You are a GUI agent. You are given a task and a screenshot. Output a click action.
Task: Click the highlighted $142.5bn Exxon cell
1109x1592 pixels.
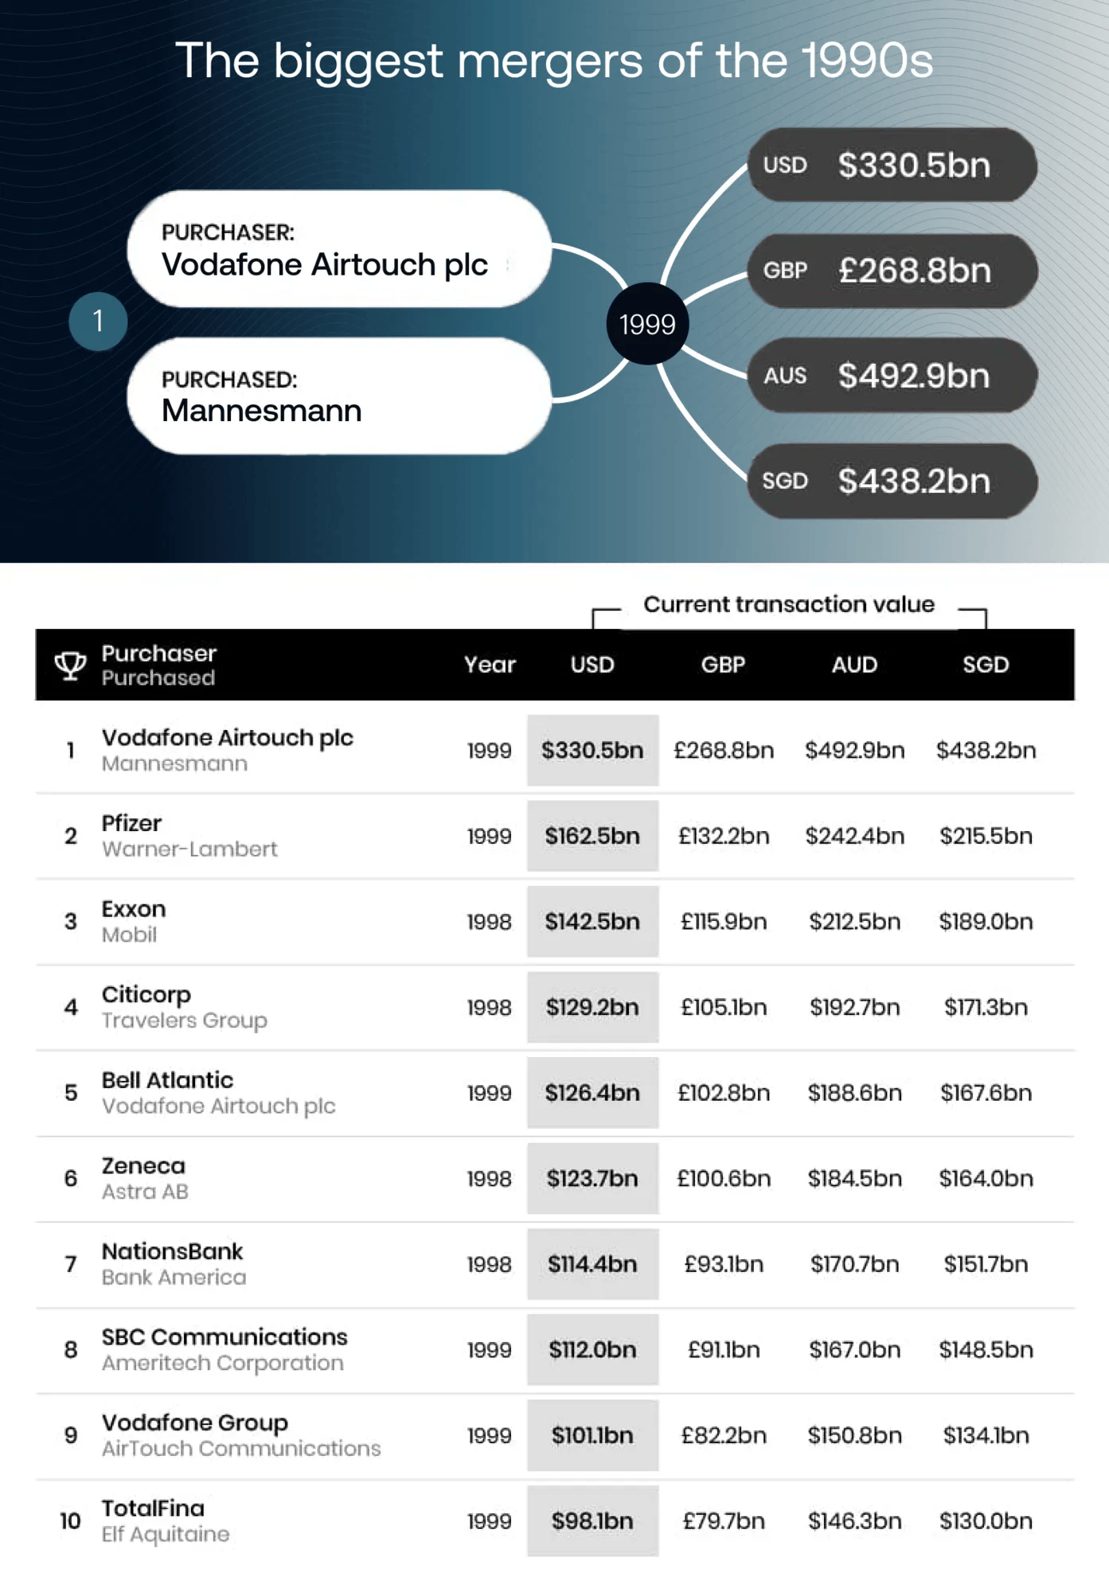(592, 921)
